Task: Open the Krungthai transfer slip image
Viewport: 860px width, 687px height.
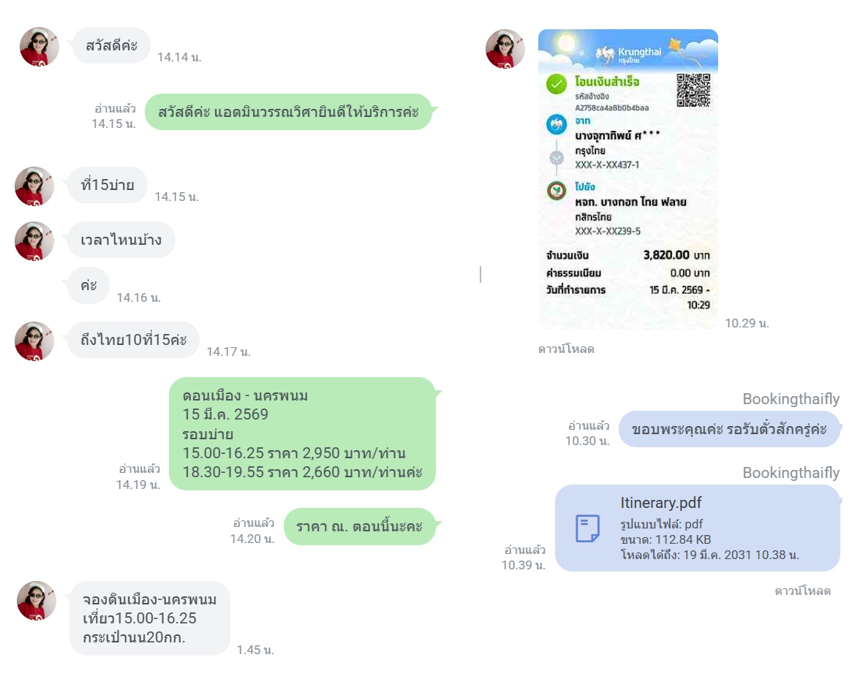Action: coord(628,179)
